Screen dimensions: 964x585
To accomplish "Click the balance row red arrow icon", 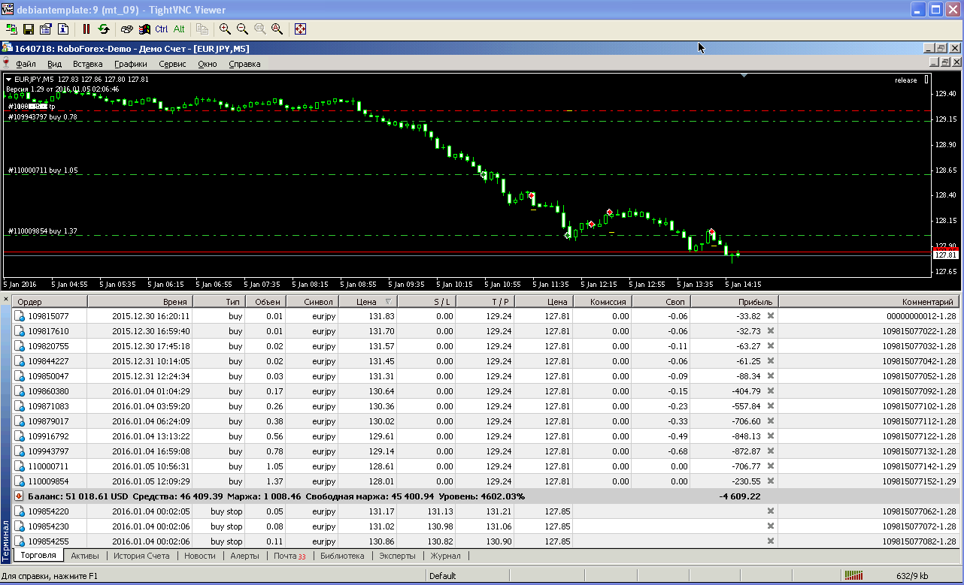I will (20, 496).
